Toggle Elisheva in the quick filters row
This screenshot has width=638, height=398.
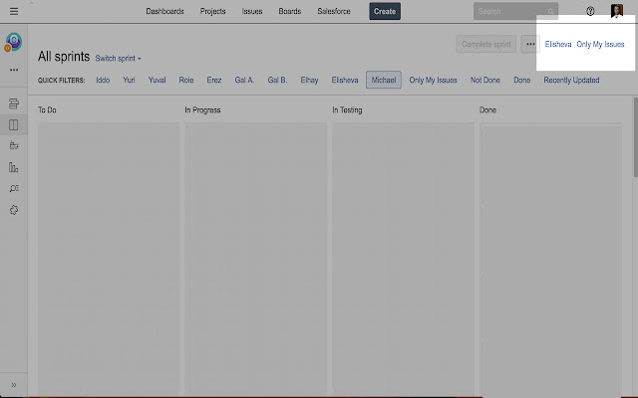[x=345, y=80]
